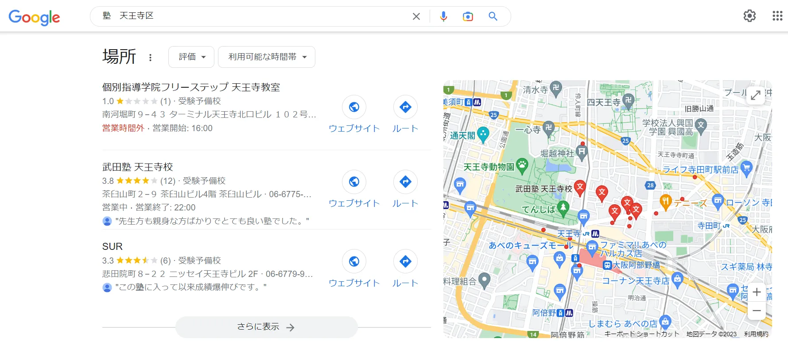
Task: Open the 評価 rating filter dropdown
Action: (191, 57)
